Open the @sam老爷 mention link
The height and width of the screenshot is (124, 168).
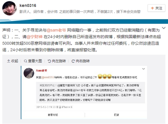pyautogui.click(x=56, y=30)
